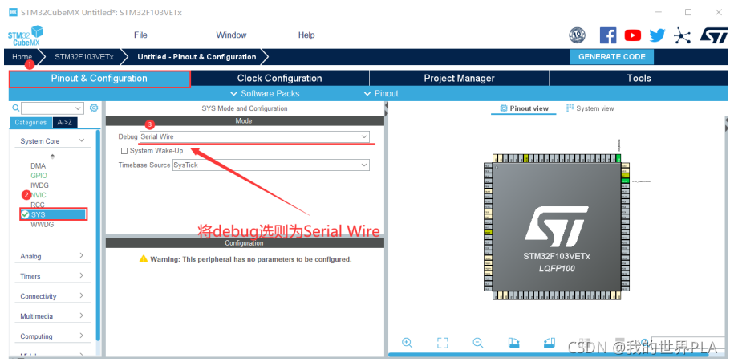Select the A->Z view tab
Viewport: 730px width, 362px height.
pos(65,123)
